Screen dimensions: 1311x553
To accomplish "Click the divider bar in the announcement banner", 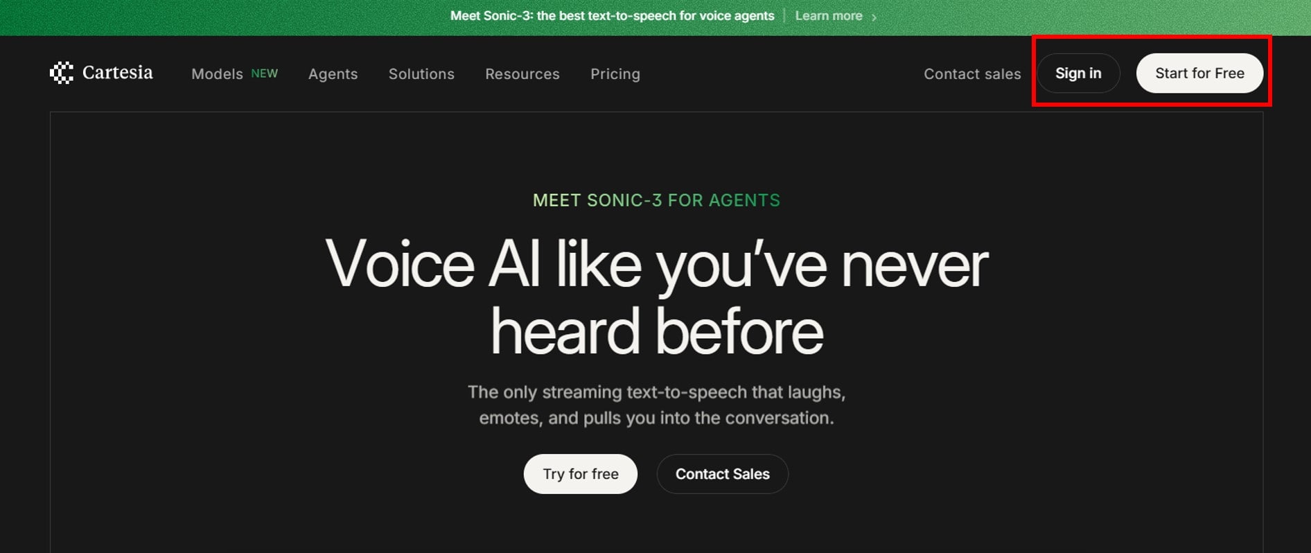I will pos(784,16).
